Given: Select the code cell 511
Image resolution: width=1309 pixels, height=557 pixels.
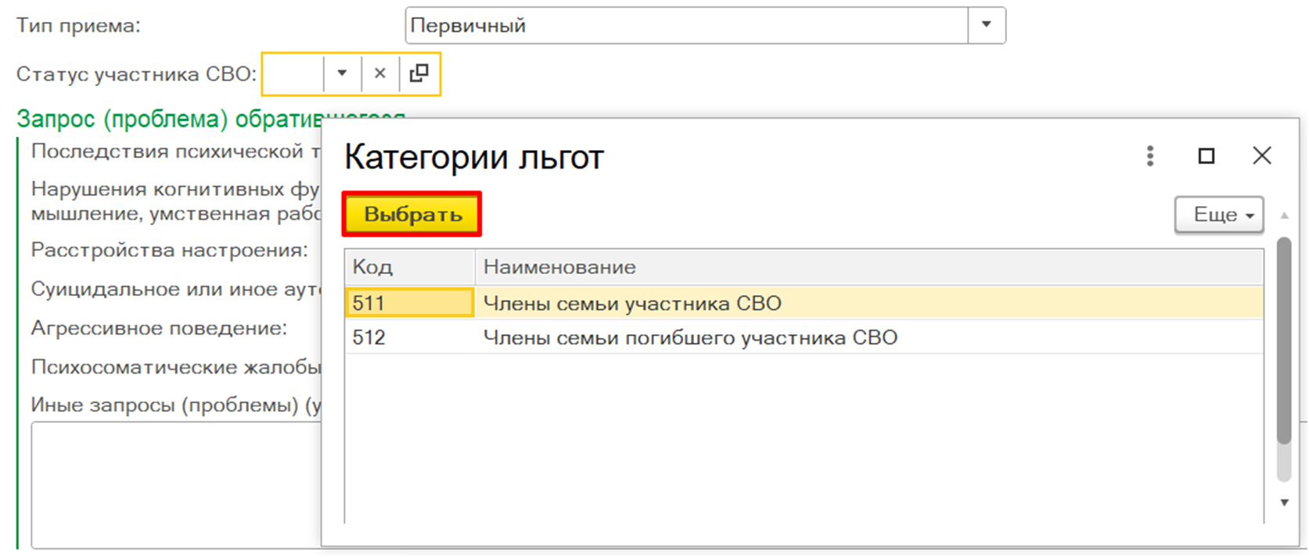Looking at the screenshot, I should (408, 303).
